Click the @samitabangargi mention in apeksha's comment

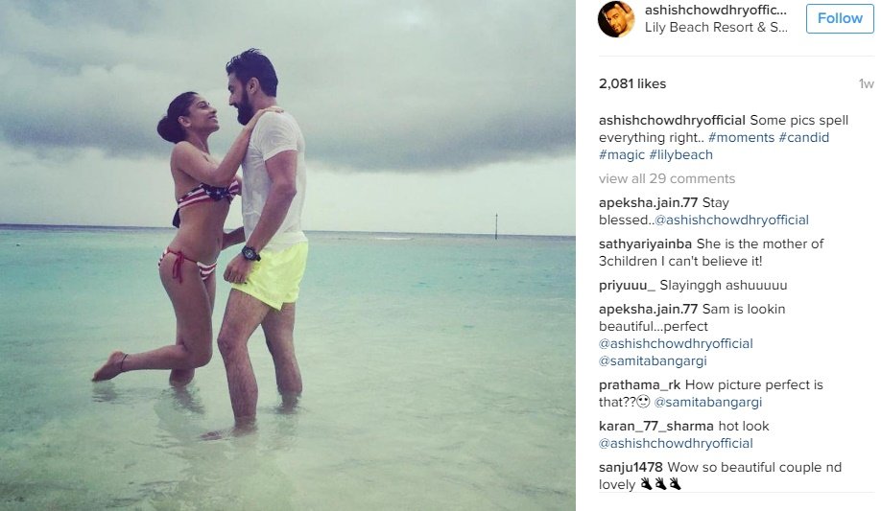point(653,361)
